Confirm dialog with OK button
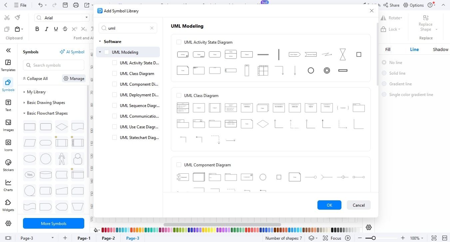The height and width of the screenshot is (242, 450). pos(329,205)
